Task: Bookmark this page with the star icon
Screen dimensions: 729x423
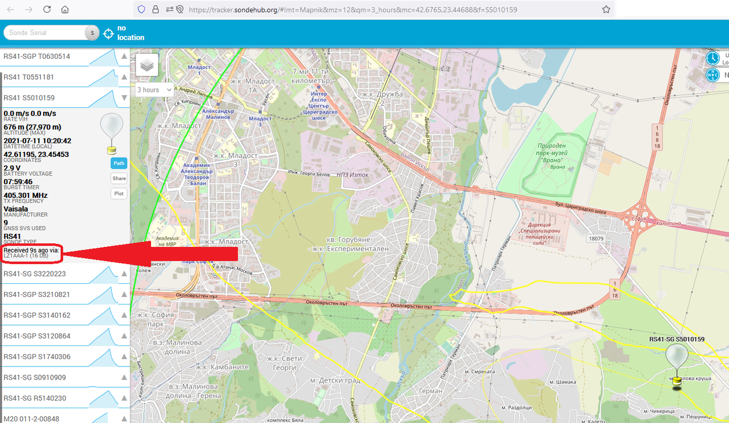Action: (606, 10)
